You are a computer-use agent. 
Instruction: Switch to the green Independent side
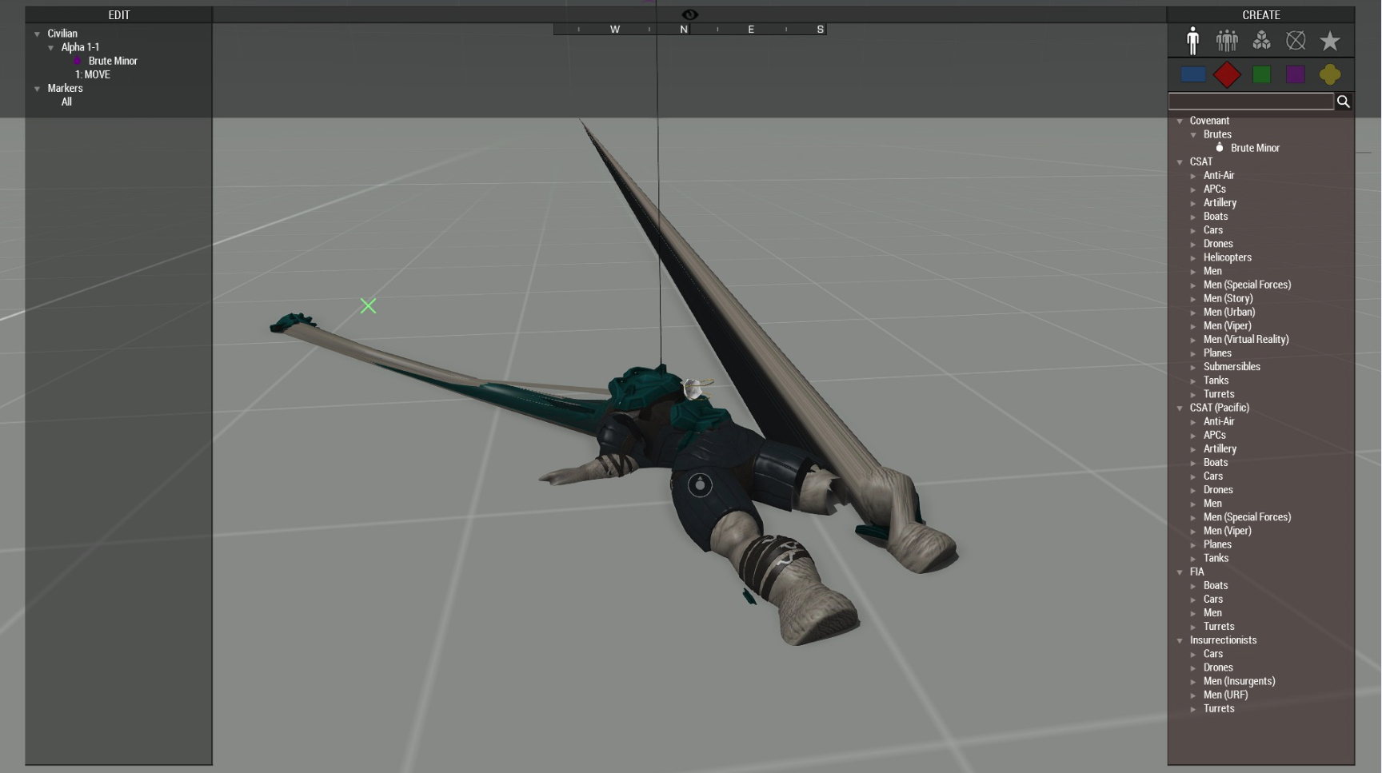coord(1262,74)
